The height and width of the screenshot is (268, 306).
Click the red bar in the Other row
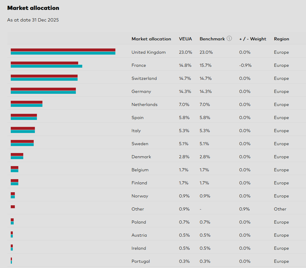point(13,207)
